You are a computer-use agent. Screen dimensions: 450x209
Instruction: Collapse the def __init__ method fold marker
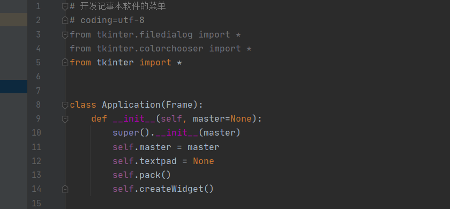pos(65,119)
